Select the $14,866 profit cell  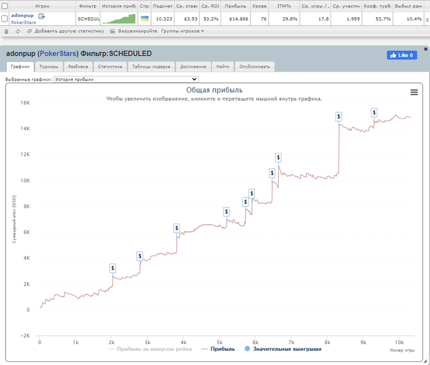click(235, 19)
